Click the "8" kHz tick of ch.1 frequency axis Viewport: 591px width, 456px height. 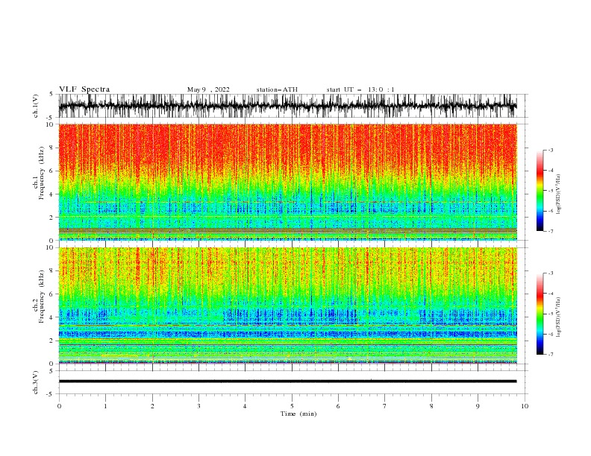(51, 148)
